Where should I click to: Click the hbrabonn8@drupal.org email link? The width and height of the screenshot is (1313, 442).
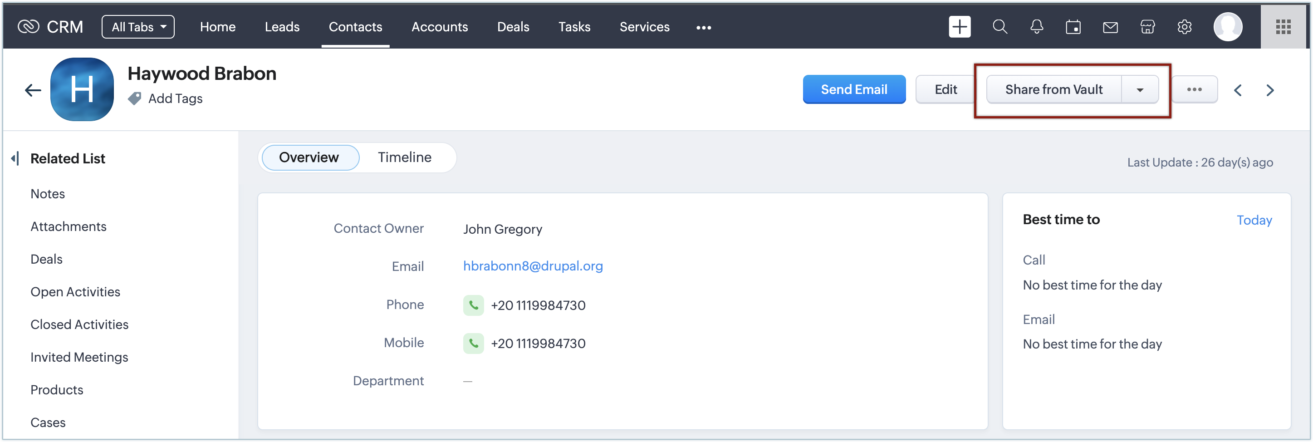tap(533, 265)
